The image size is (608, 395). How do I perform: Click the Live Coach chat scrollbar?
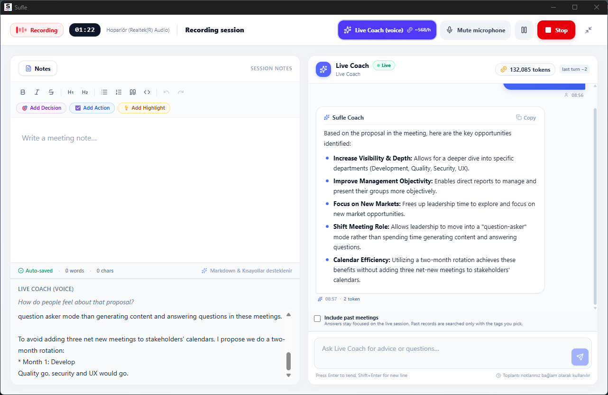[596, 207]
